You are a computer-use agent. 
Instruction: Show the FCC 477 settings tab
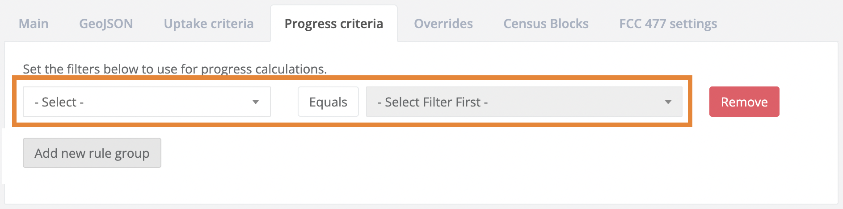click(668, 24)
